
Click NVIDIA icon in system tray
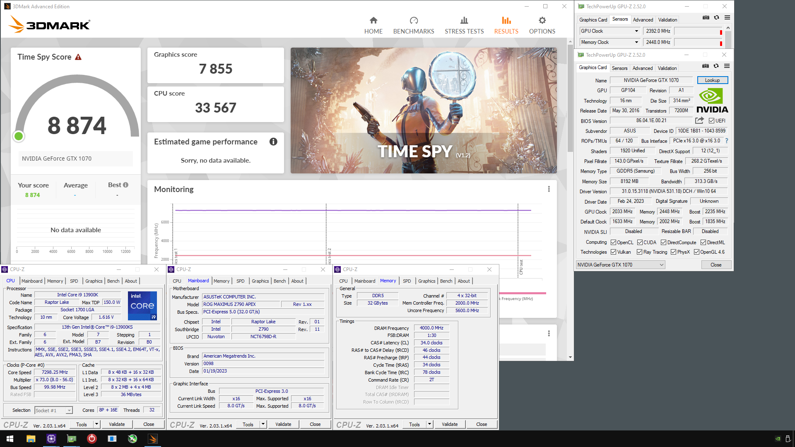[x=778, y=439]
